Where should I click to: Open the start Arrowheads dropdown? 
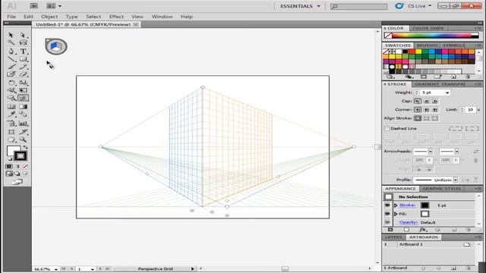tap(431, 152)
